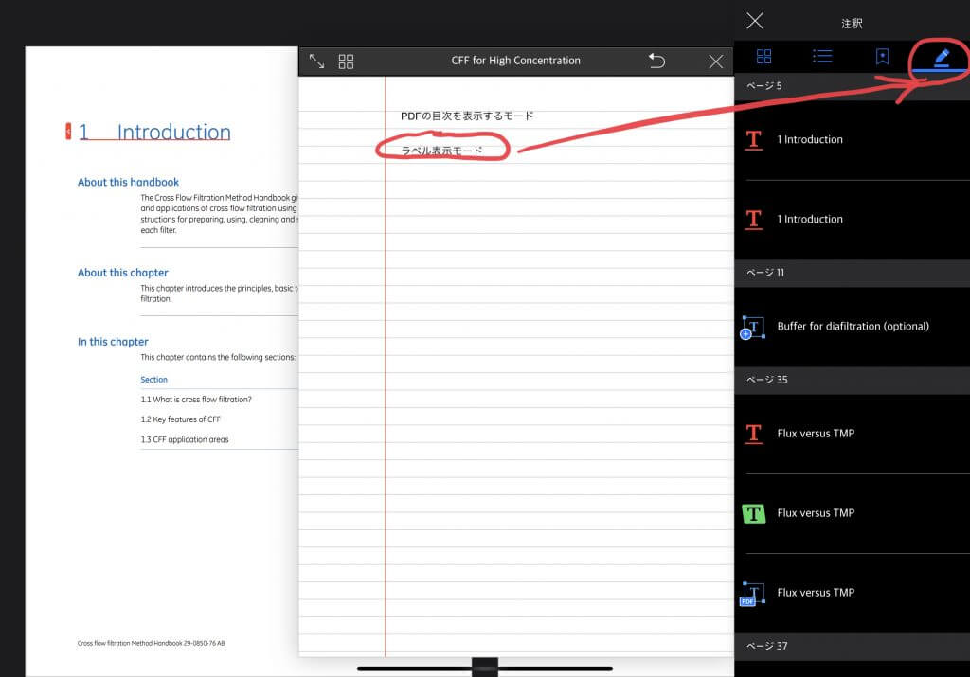Click the '注釈' panel title
The image size is (970, 677).
click(852, 24)
